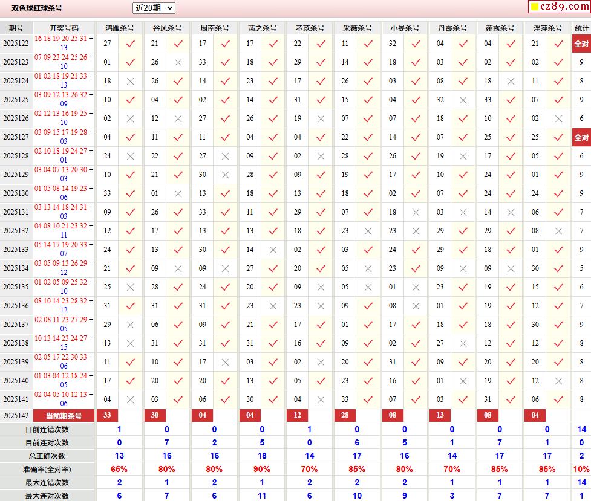Open the 近20期 period dropdown
The width and height of the screenshot is (591, 501).
point(154,8)
